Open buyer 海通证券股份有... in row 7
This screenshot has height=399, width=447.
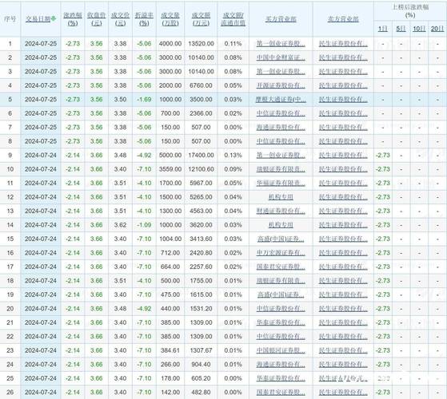[x=281, y=128]
